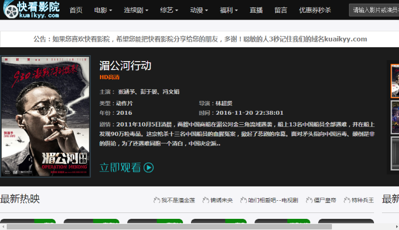This screenshot has width=399, height=230.
Task: Click the Operation Mekong movie poster
Action: click(x=46, y=116)
